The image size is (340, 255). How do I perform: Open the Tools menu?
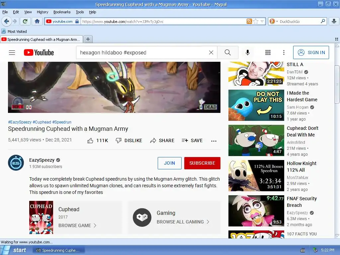[80, 12]
